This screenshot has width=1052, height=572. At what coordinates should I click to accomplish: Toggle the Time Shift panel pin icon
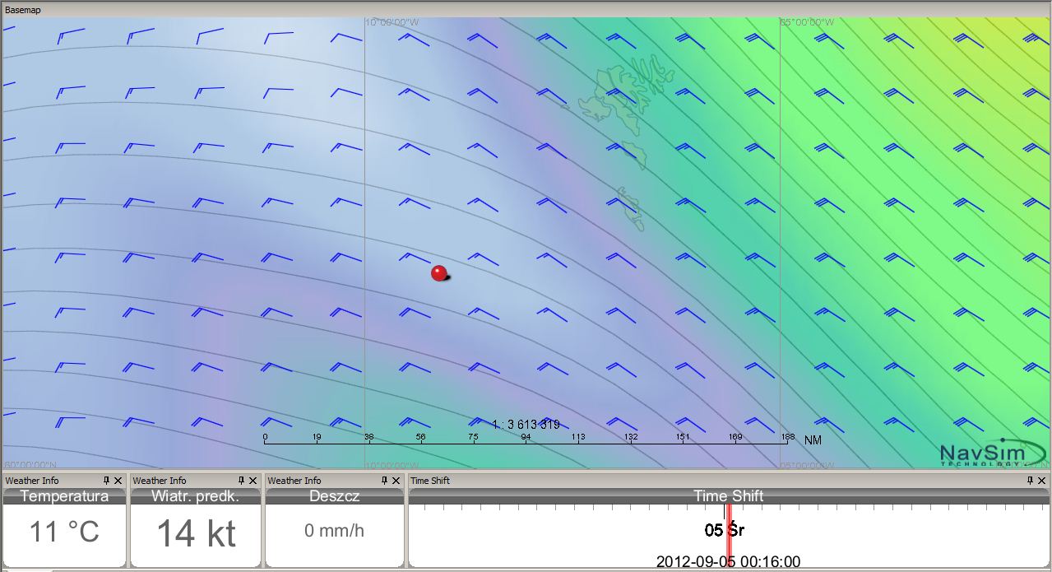click(1030, 481)
